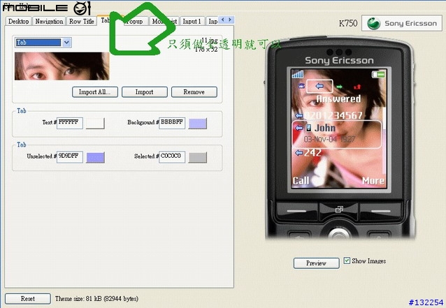The image size is (446, 308).
Task: Edit the Background hex field BBBBFF
Action: click(x=172, y=123)
